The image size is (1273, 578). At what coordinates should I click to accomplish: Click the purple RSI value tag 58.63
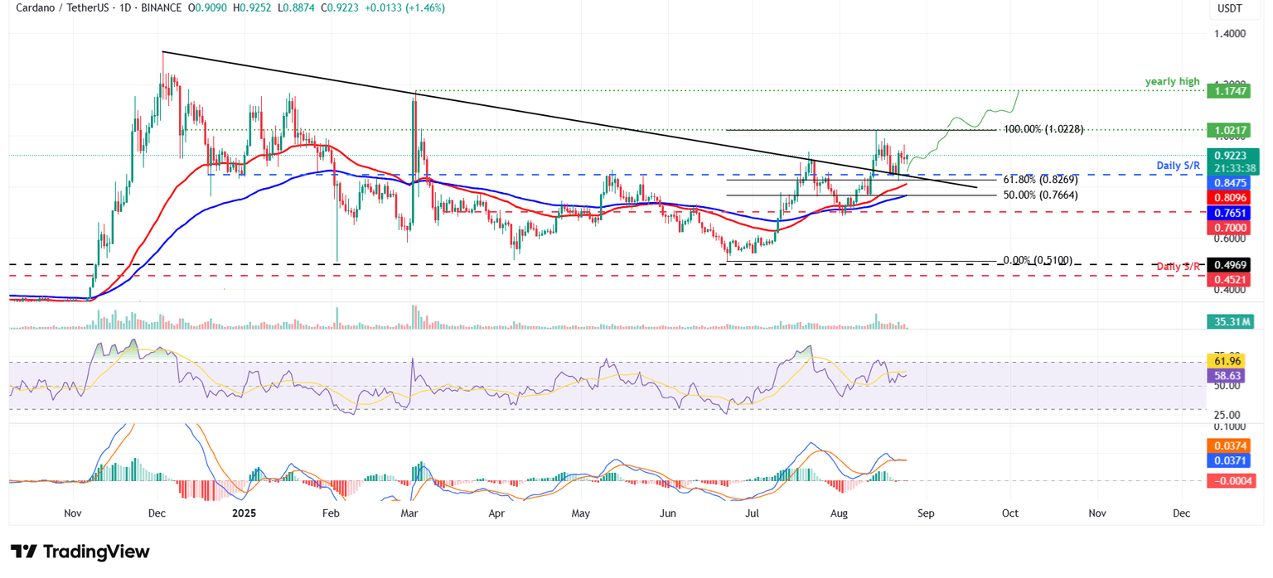tap(1229, 375)
